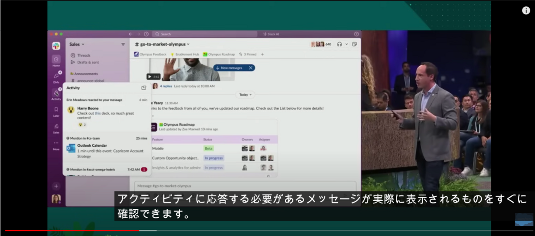Open the sidebar filter icon beside Sales
The height and width of the screenshot is (236, 535).
pyautogui.click(x=123, y=44)
